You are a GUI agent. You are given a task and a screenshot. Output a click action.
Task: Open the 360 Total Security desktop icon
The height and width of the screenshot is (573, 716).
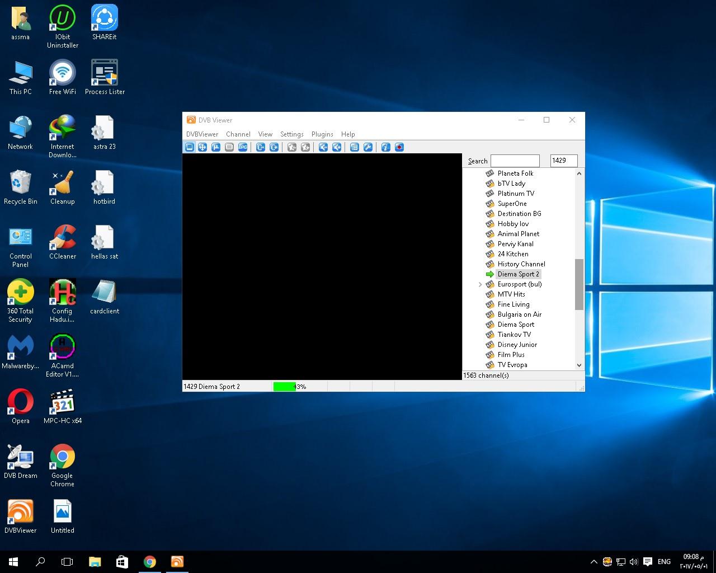pos(21,302)
